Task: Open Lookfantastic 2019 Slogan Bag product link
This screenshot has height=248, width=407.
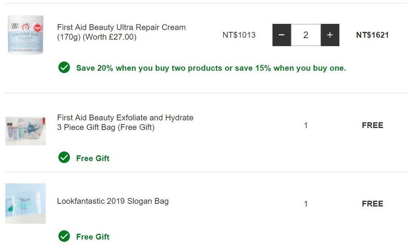Action: 113,201
